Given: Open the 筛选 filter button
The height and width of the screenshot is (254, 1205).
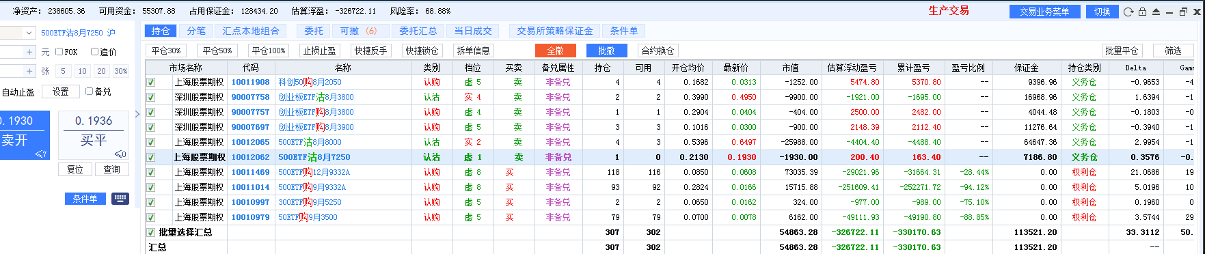Looking at the screenshot, I should [1174, 51].
